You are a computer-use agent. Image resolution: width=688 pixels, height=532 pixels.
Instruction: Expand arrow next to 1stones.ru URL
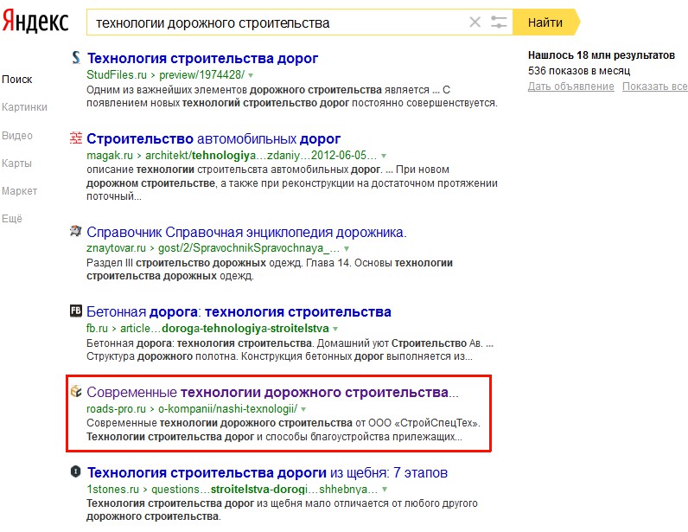[x=385, y=490]
